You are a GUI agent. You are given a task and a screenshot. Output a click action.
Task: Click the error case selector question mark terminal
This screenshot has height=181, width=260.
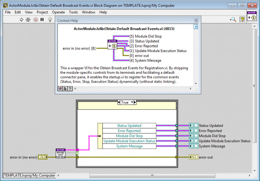click(x=77, y=153)
